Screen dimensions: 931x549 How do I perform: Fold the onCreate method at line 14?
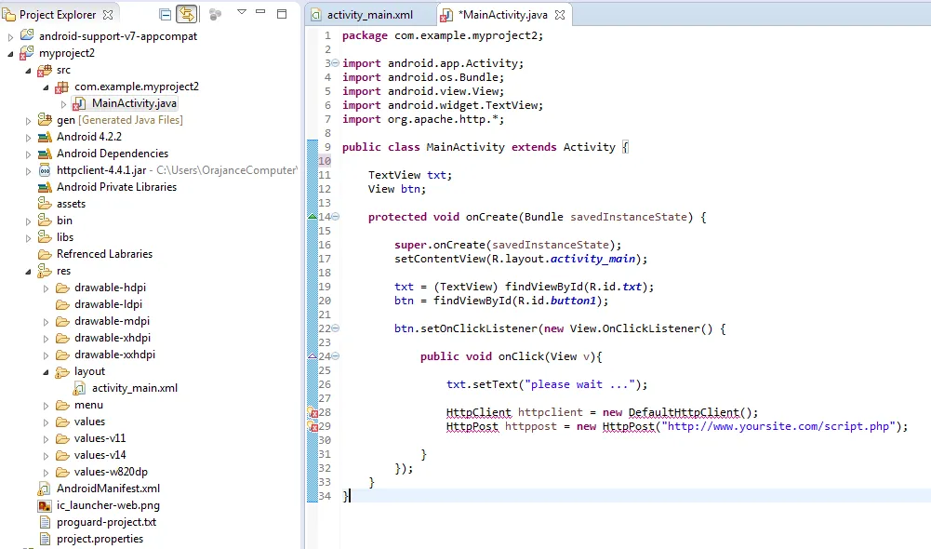[x=336, y=217]
